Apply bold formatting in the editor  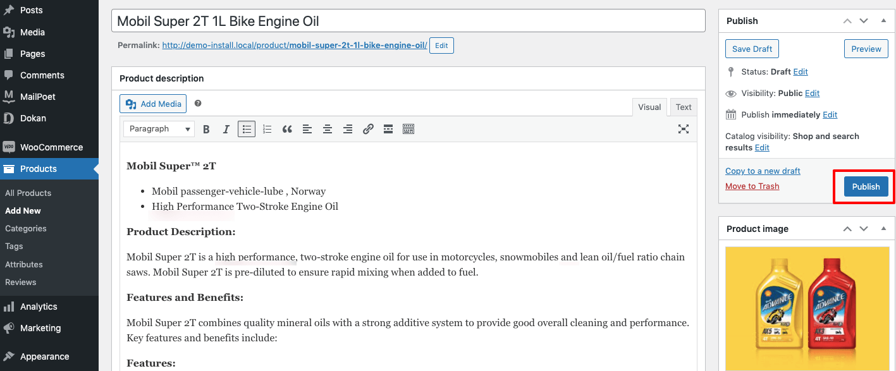click(206, 129)
